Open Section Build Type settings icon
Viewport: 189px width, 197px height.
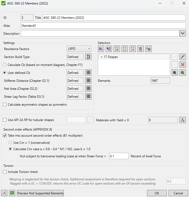pos(89,57)
